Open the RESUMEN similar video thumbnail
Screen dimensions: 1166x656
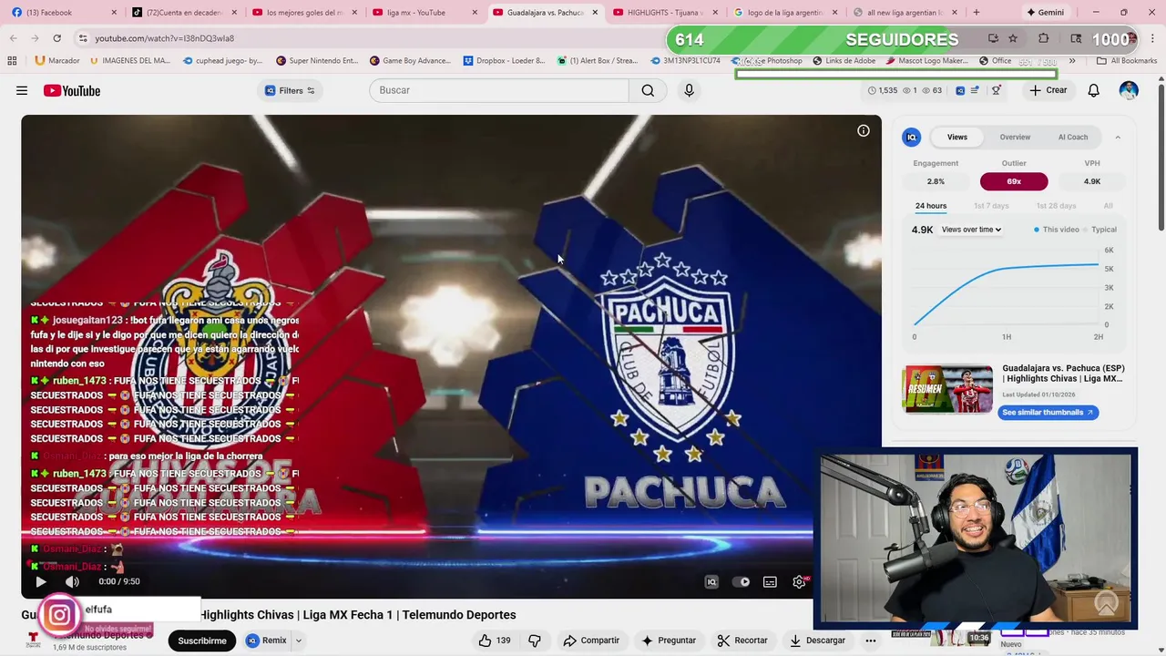[x=947, y=389]
